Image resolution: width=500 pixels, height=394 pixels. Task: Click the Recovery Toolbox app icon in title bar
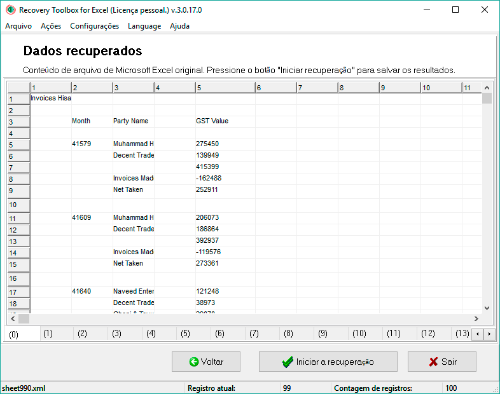(10, 10)
